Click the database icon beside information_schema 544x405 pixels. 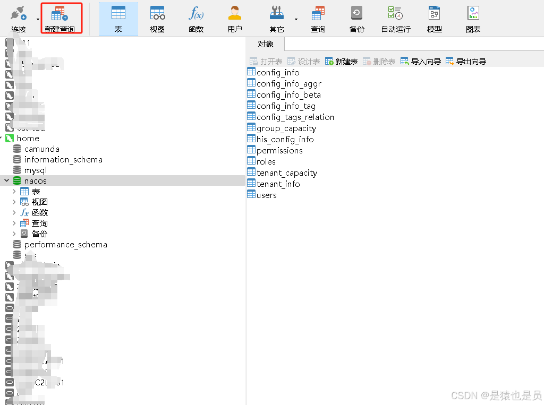point(17,159)
